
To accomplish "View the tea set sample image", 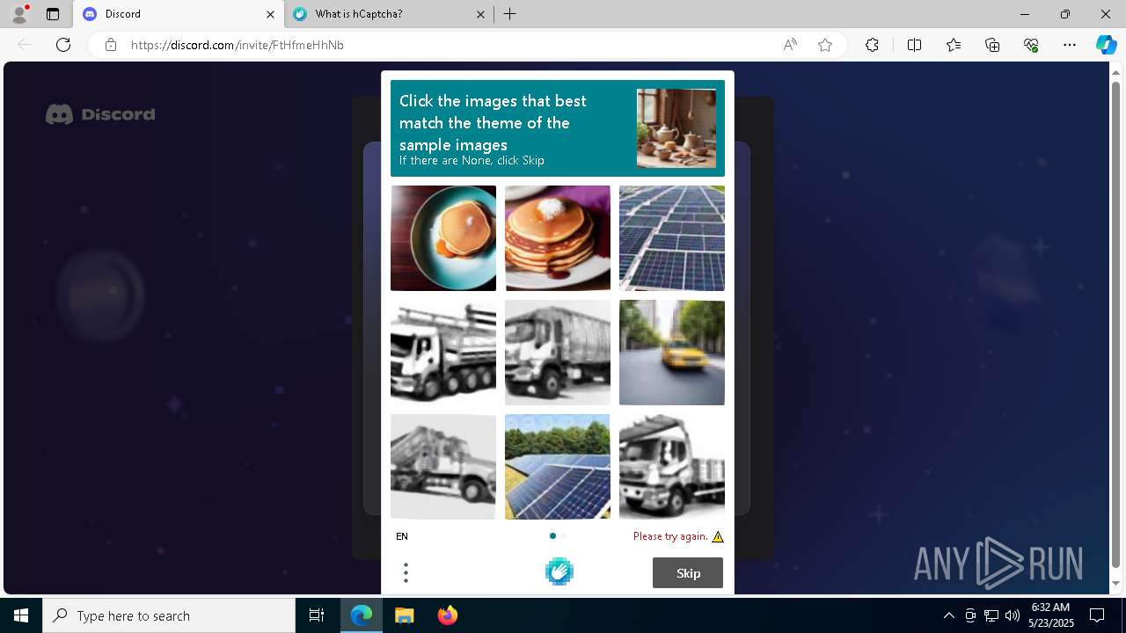I will click(676, 128).
